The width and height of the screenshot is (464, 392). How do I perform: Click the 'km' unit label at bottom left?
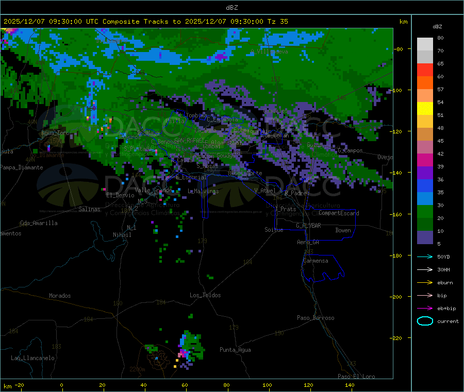coord(7,386)
